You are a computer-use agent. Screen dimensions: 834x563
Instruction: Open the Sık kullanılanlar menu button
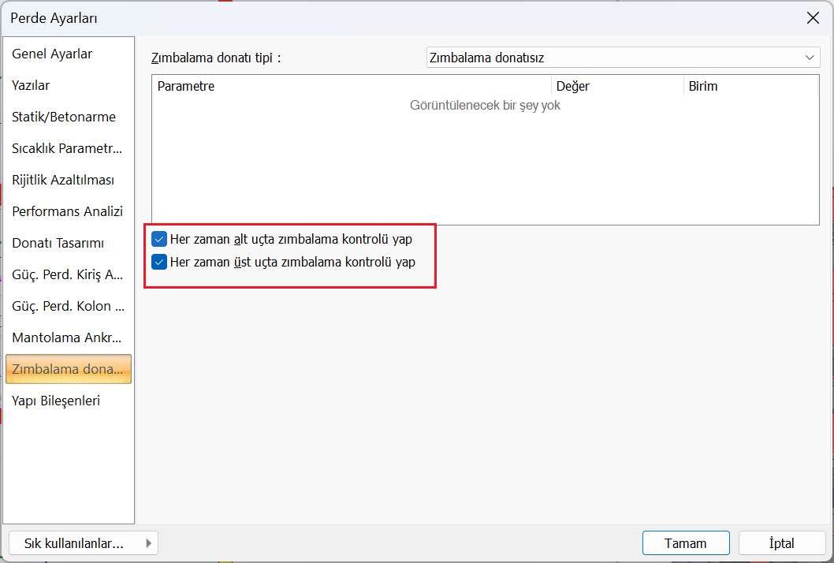(x=83, y=543)
